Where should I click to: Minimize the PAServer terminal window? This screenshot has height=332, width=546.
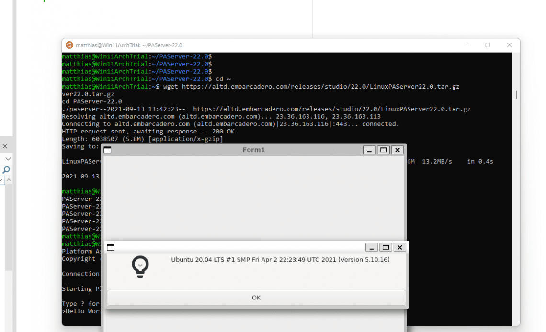[466, 45]
